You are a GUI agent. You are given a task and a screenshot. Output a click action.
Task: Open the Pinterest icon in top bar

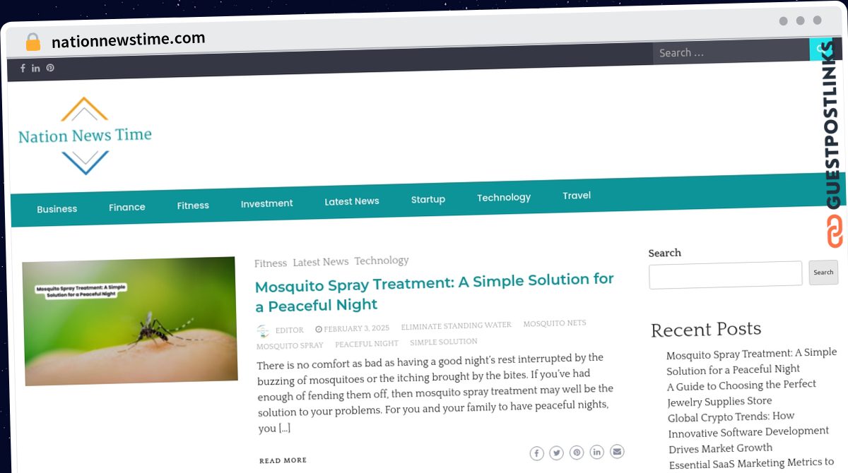click(x=50, y=68)
